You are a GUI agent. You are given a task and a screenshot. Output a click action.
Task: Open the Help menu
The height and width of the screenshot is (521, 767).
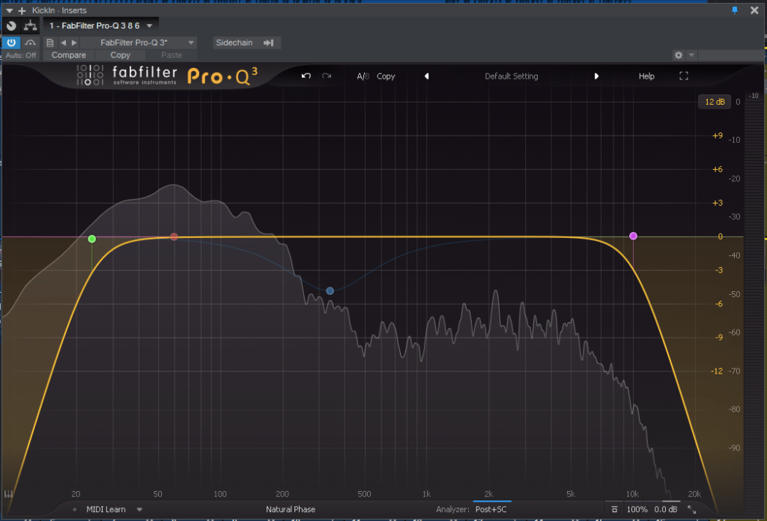tap(646, 76)
